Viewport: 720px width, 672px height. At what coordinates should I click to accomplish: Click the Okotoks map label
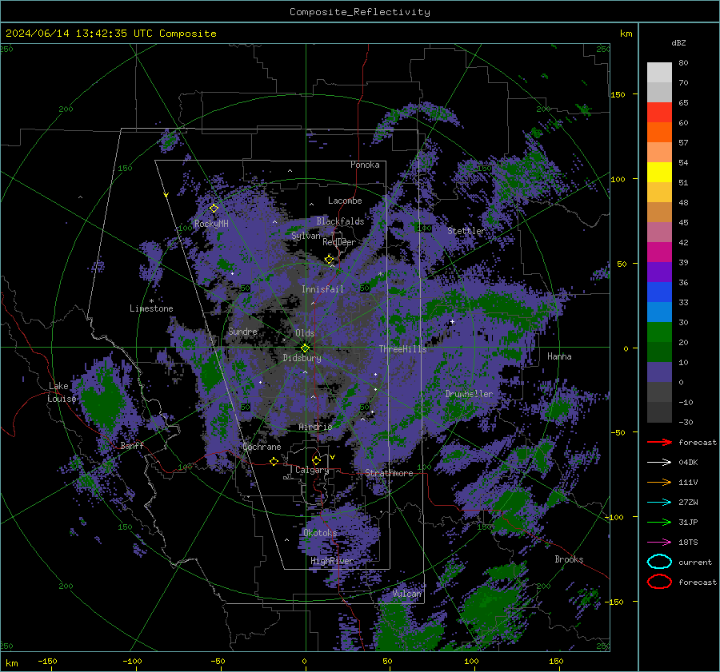pos(320,534)
